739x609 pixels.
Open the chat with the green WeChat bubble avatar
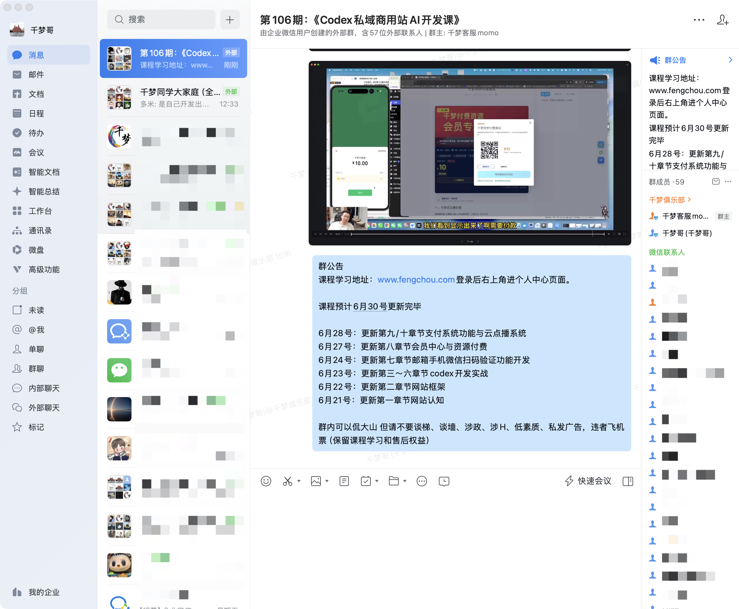[173, 370]
